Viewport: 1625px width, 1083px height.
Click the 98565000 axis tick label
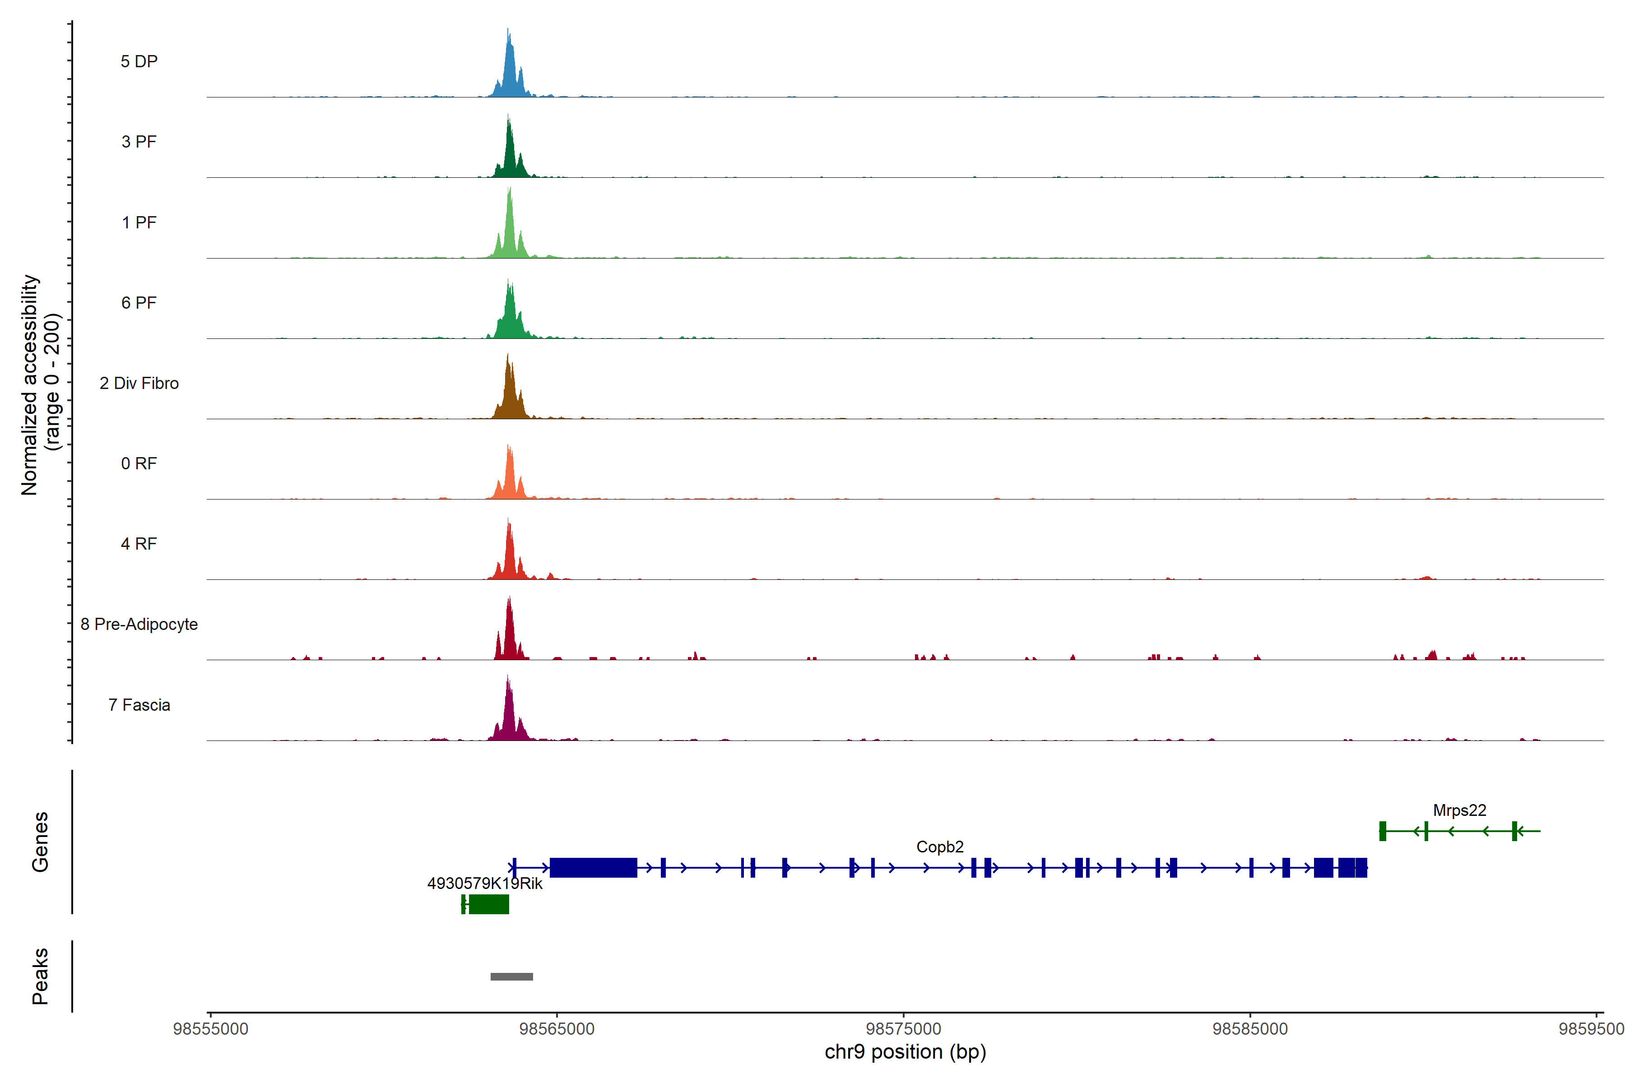tap(556, 1029)
